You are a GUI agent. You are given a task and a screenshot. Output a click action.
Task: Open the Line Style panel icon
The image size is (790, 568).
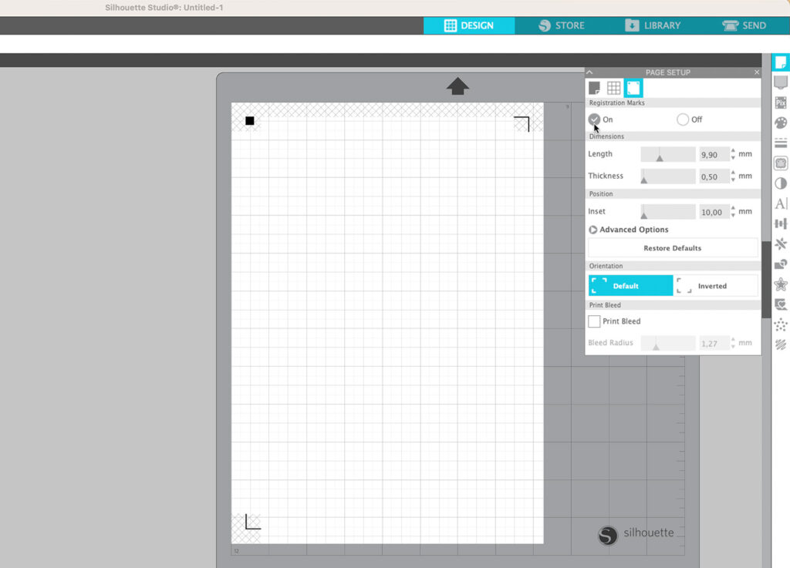pos(780,143)
